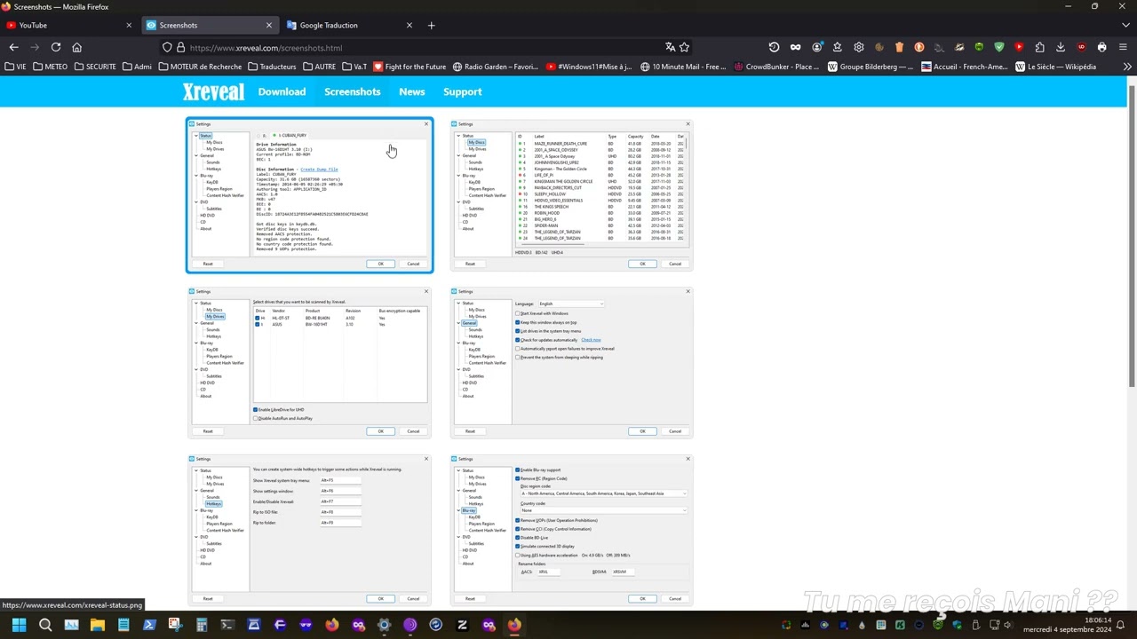
Task: Click the site security shield icon in address bar
Action: click(x=167, y=48)
